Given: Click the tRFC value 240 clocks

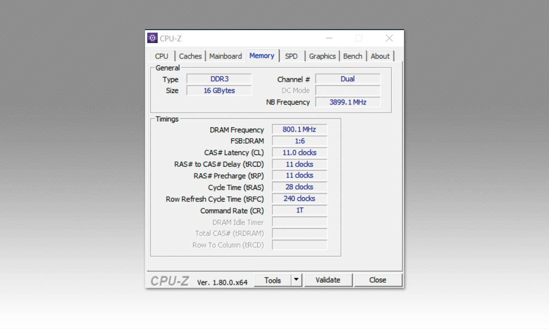Looking at the screenshot, I should tap(300, 198).
